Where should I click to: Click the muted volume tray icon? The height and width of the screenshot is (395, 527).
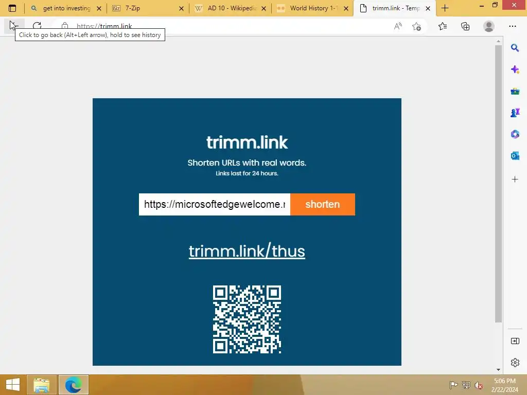click(479, 385)
